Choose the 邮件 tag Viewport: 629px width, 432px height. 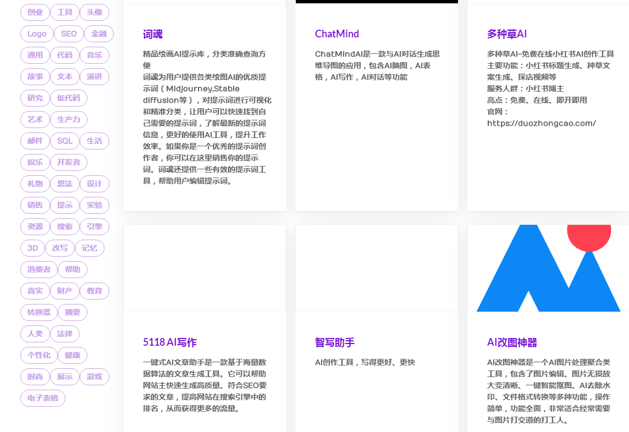[x=35, y=141]
